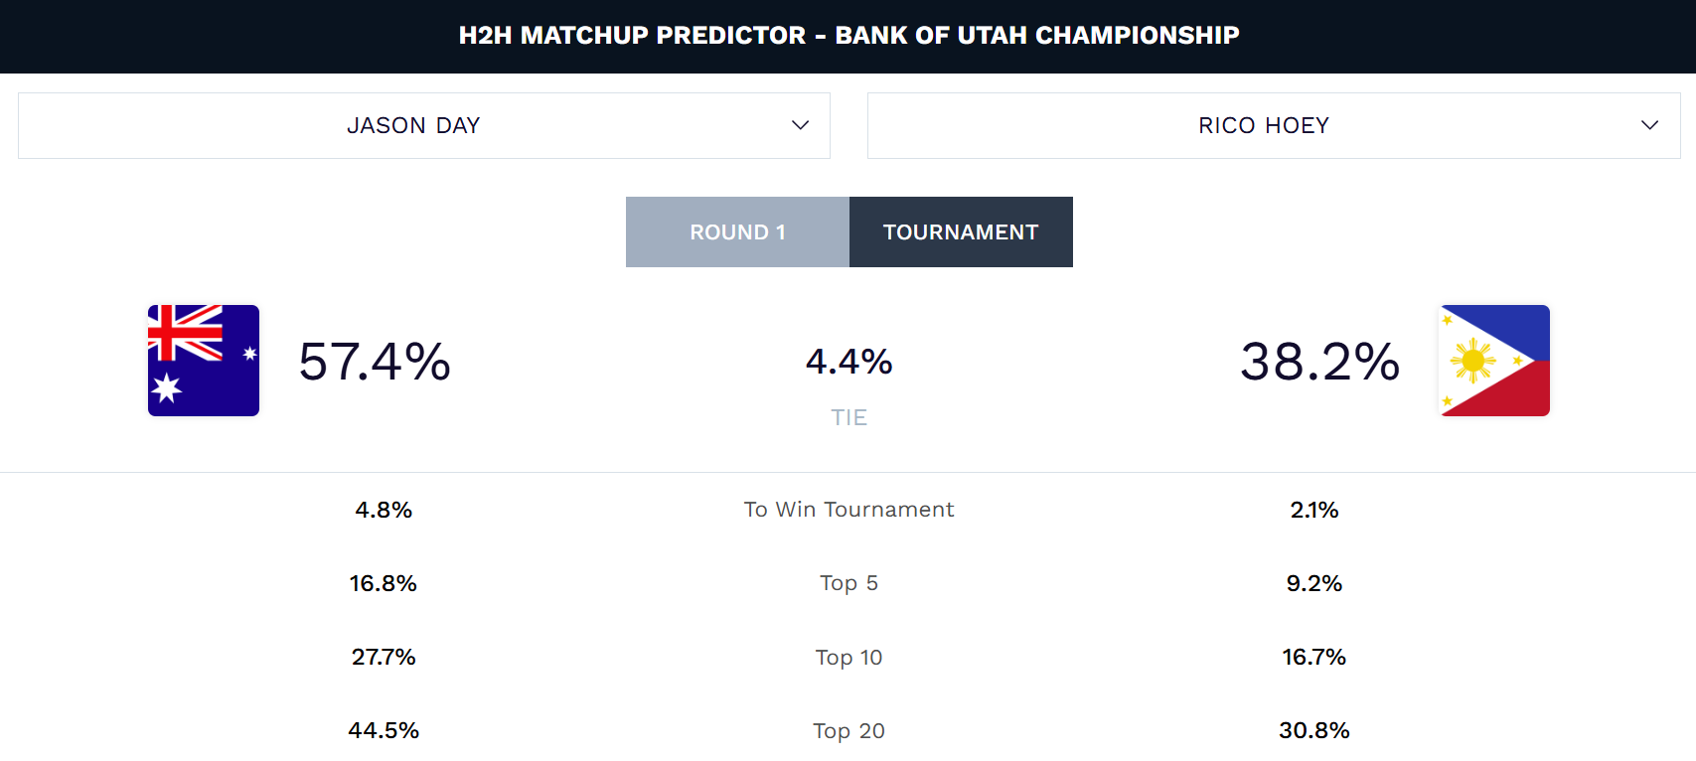Click the chevron arrow beside Jason Day

click(800, 125)
